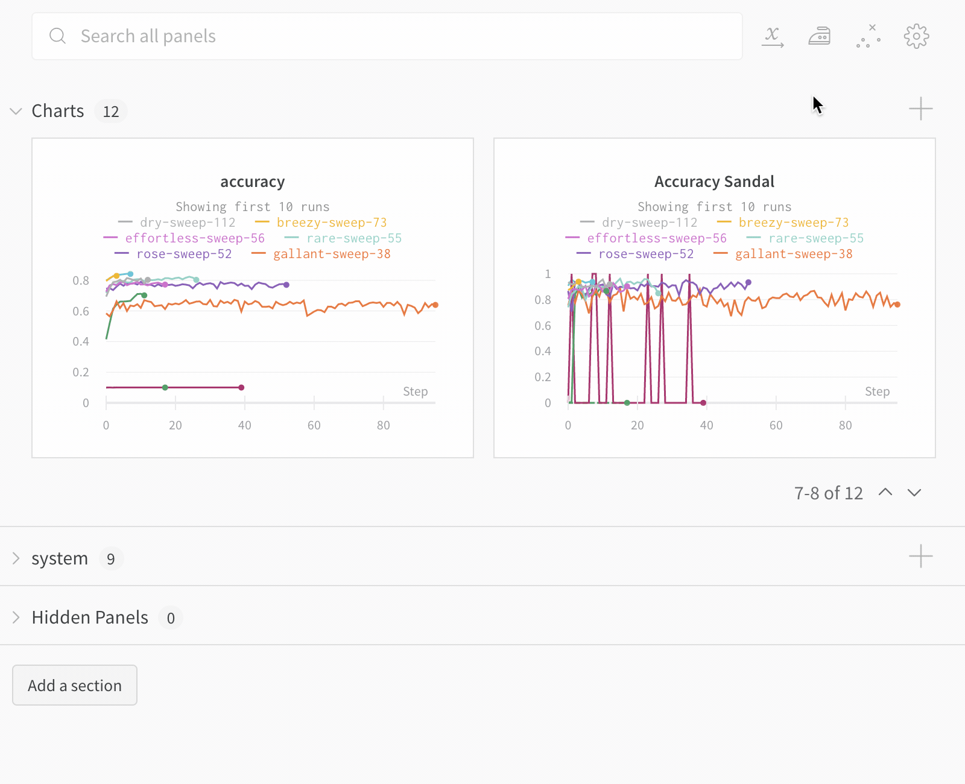Select rose-sweep-52 legend in accuracy chart
The width and height of the screenshot is (965, 784).
pos(184,254)
